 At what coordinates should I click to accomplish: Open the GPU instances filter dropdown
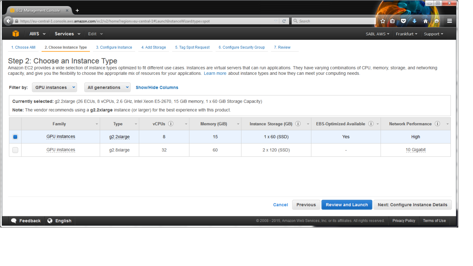click(x=54, y=87)
